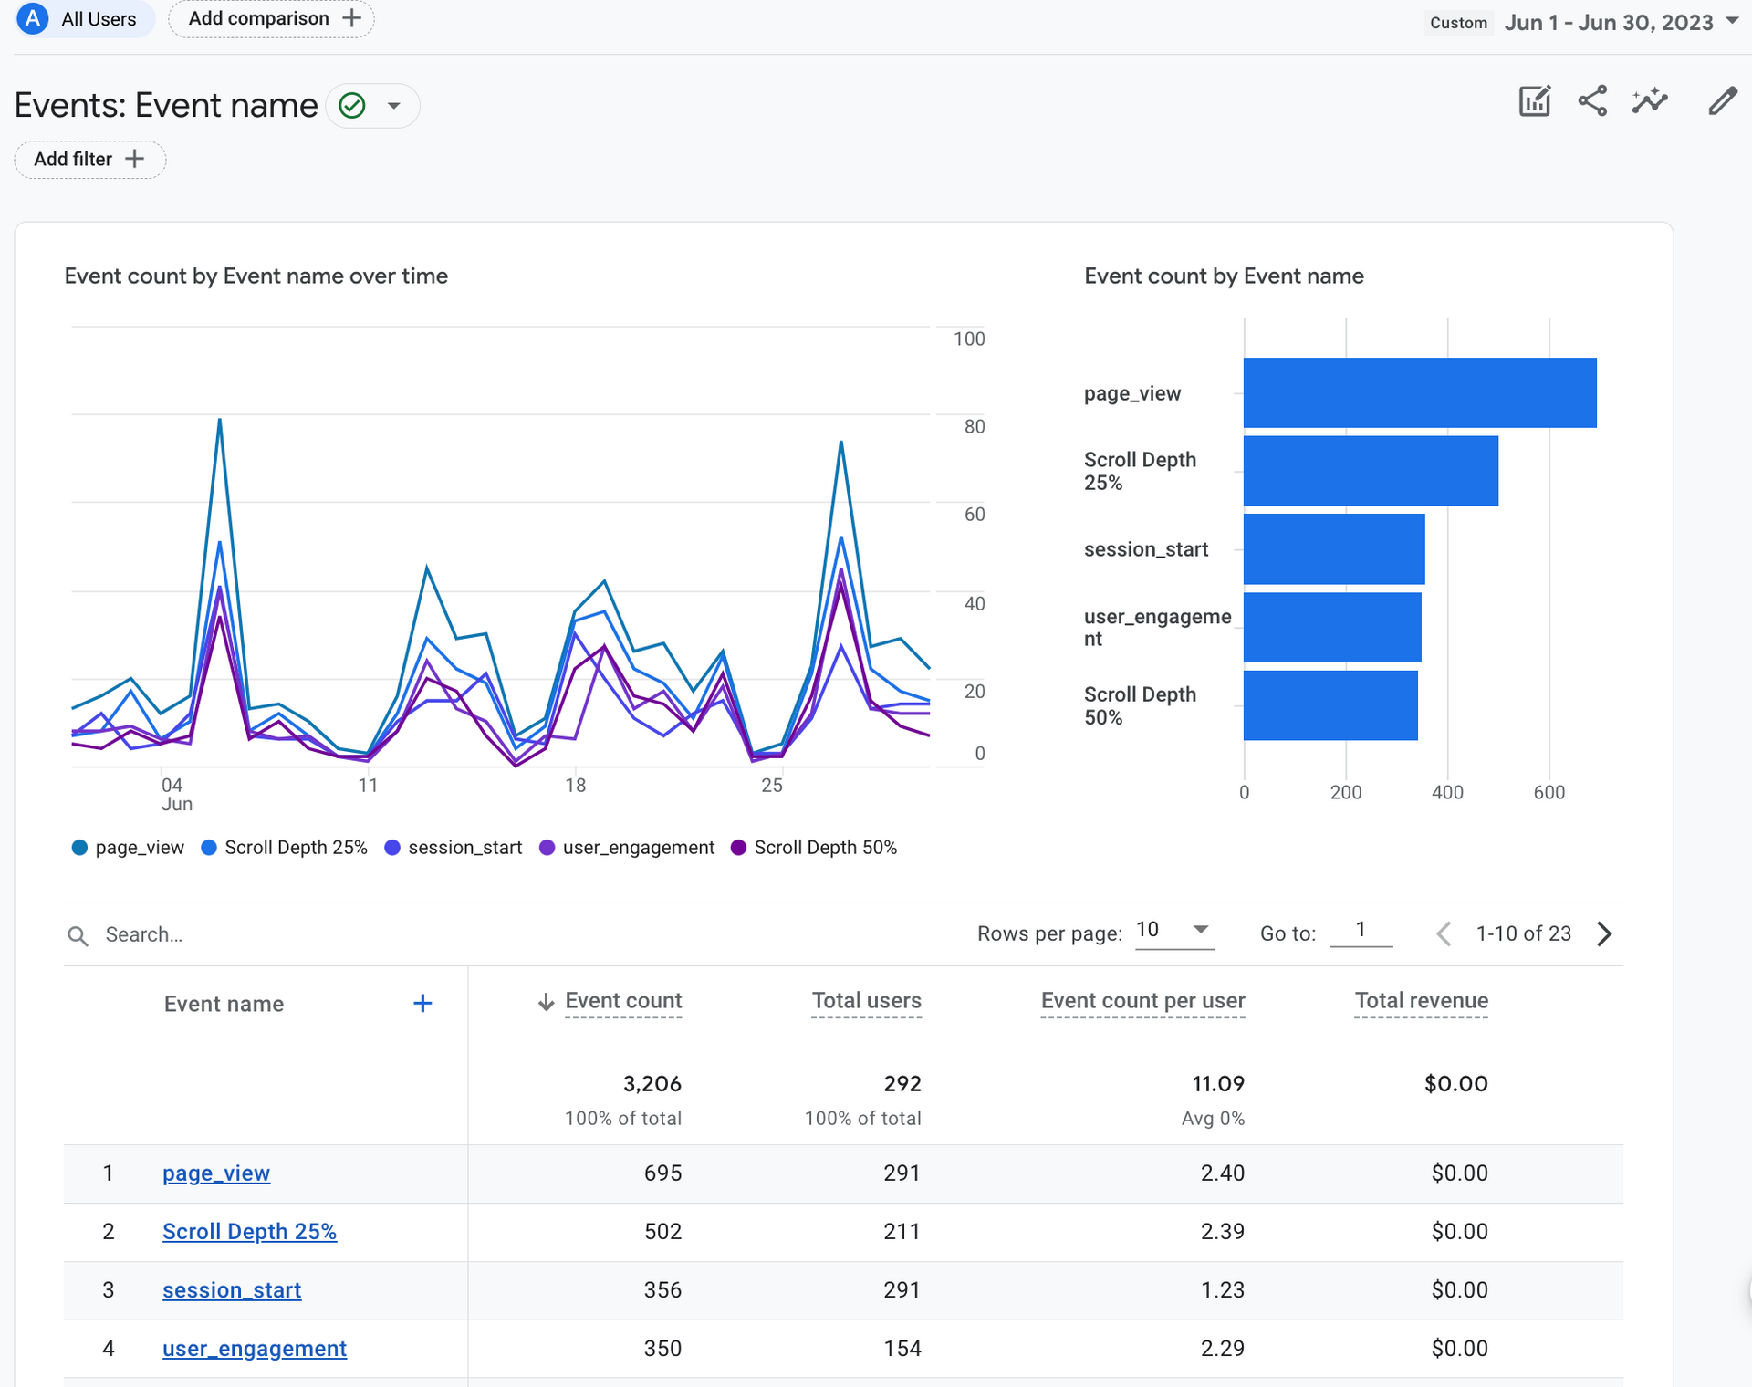Sort table by Total users column
The image size is (1752, 1387).
[866, 1001]
